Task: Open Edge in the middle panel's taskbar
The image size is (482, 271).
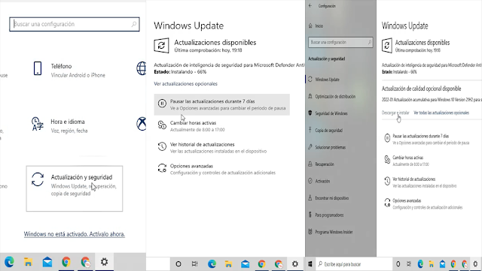Action: point(212,264)
